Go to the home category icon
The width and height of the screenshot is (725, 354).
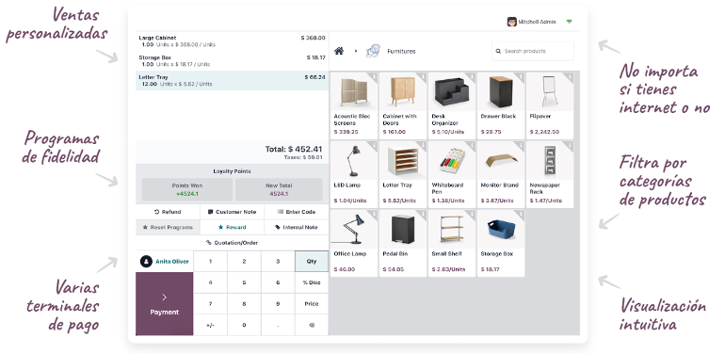(x=339, y=51)
